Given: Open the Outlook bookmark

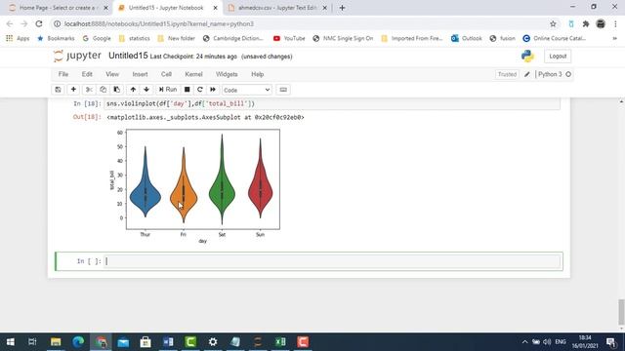Looking at the screenshot, I should coord(467,38).
